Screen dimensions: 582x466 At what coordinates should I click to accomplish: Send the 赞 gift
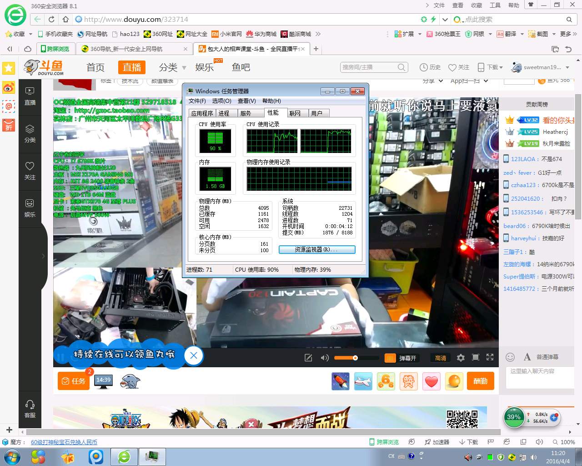tap(409, 381)
